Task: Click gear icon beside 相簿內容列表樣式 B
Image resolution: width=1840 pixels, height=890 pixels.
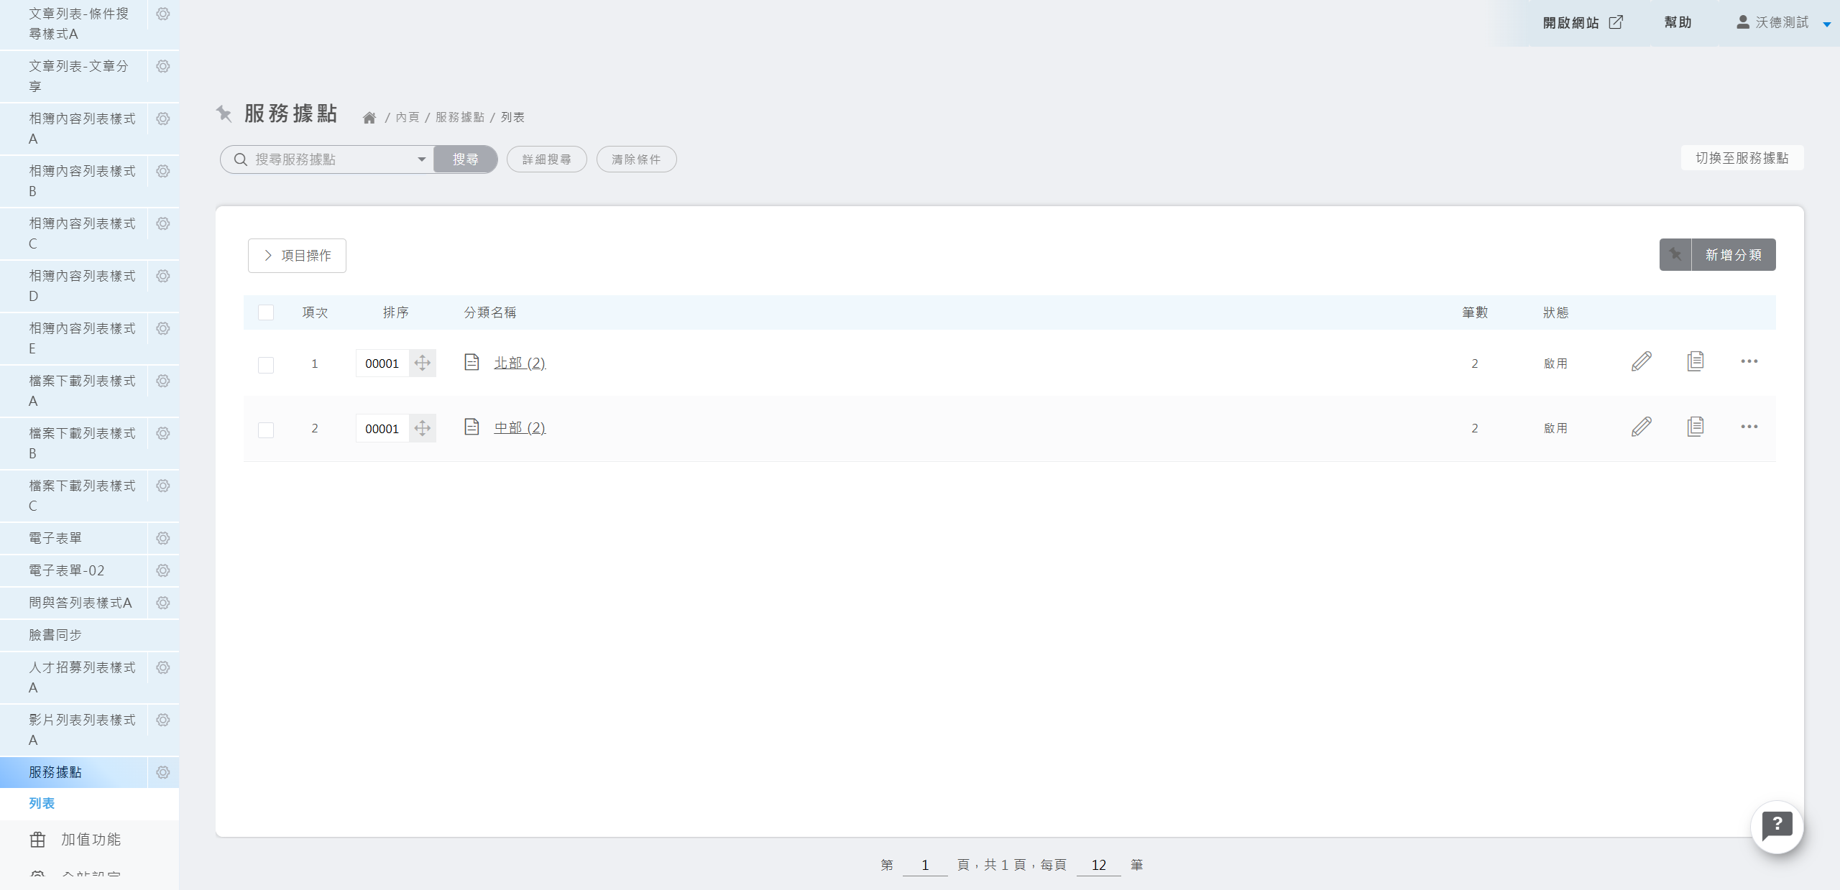Action: click(x=163, y=171)
